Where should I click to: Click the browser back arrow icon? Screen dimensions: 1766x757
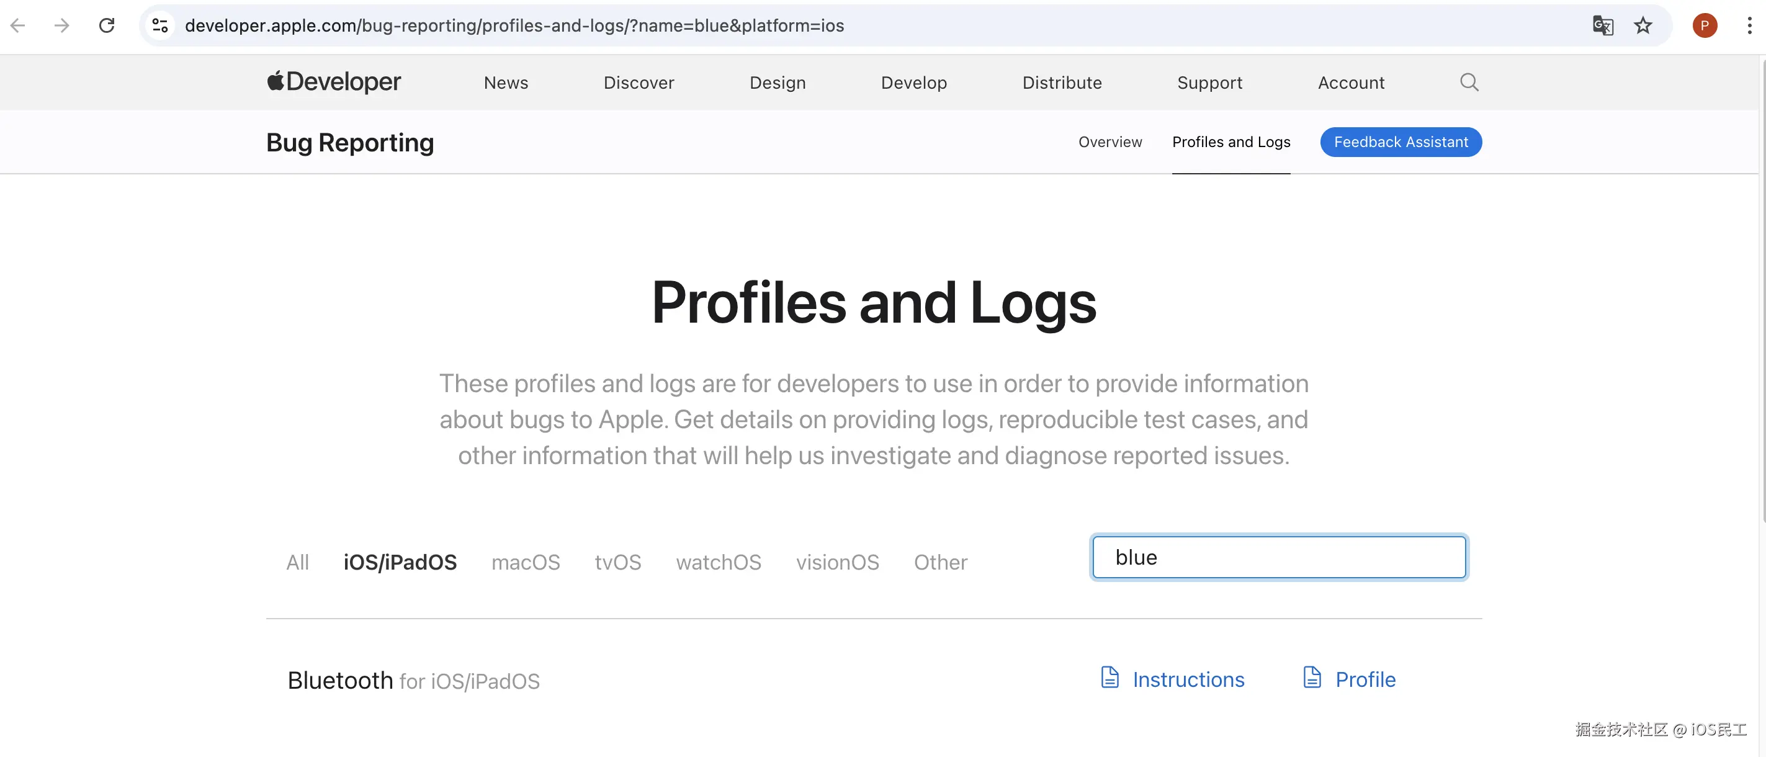pyautogui.click(x=18, y=25)
